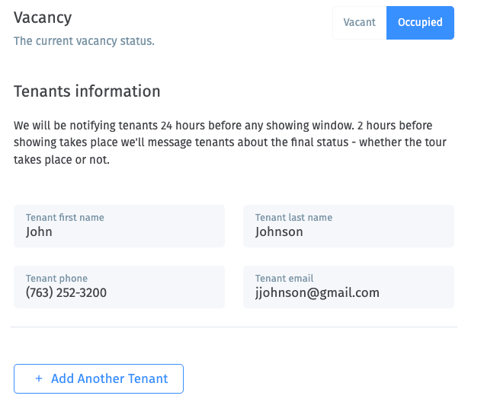Click the 'Tenant email' label text
The width and height of the screenshot is (484, 402).
pyautogui.click(x=284, y=279)
